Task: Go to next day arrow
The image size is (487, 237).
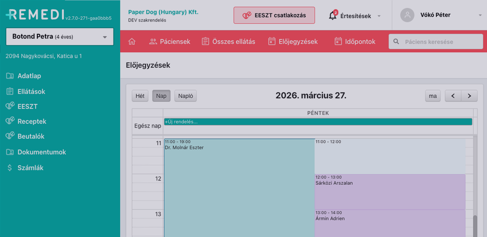Action: click(x=469, y=96)
